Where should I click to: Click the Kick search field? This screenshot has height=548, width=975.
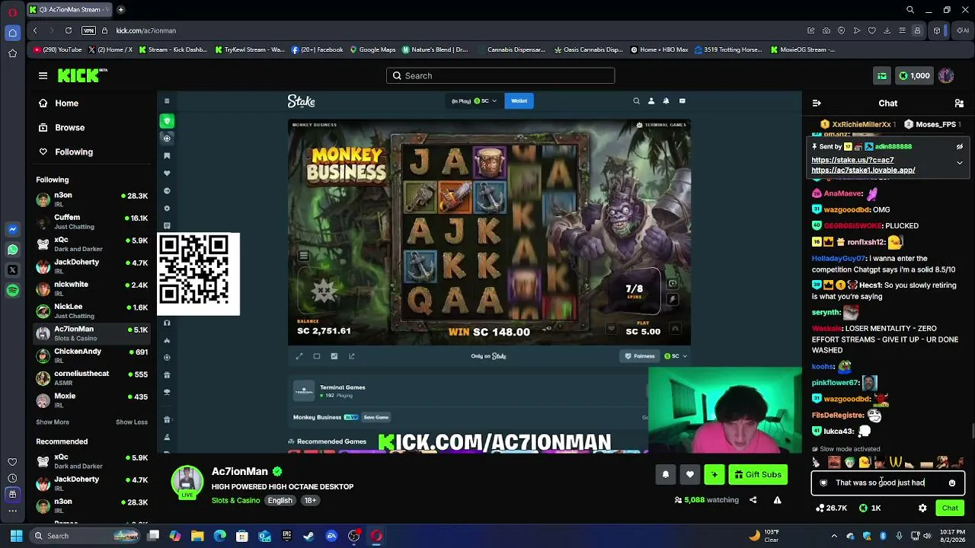[500, 75]
